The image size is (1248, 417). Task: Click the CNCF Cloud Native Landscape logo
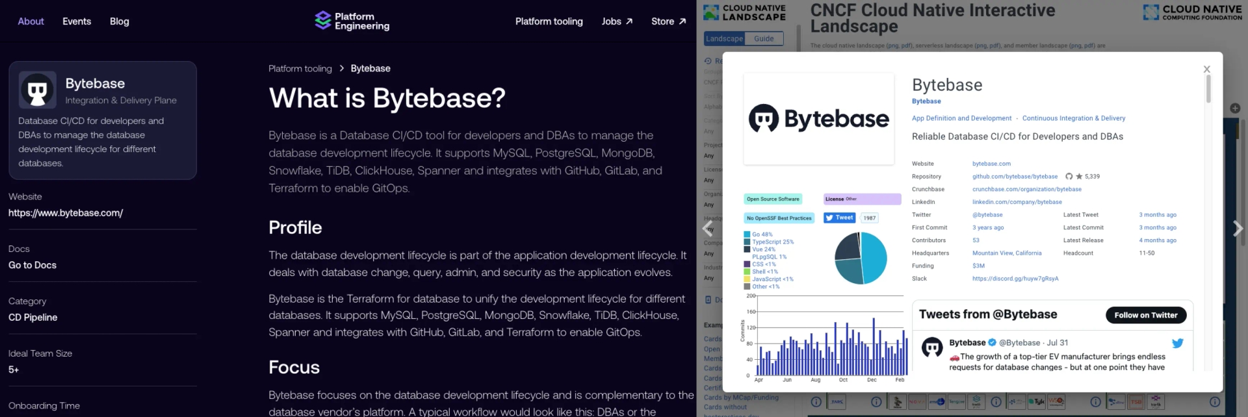(744, 13)
